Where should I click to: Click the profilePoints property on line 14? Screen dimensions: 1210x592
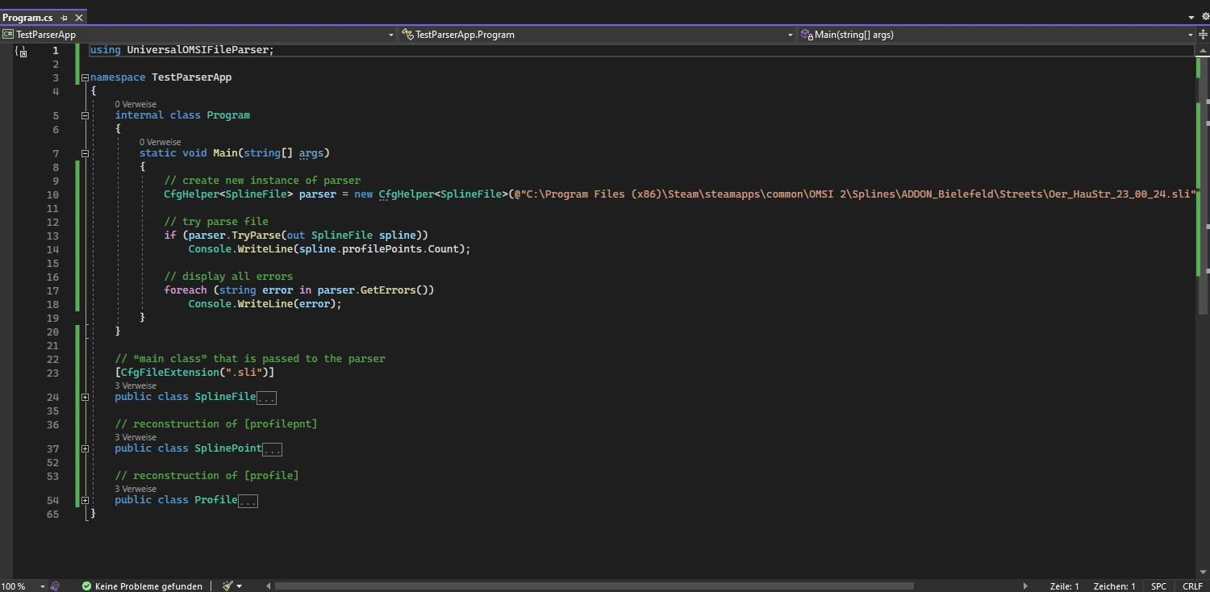[382, 249]
